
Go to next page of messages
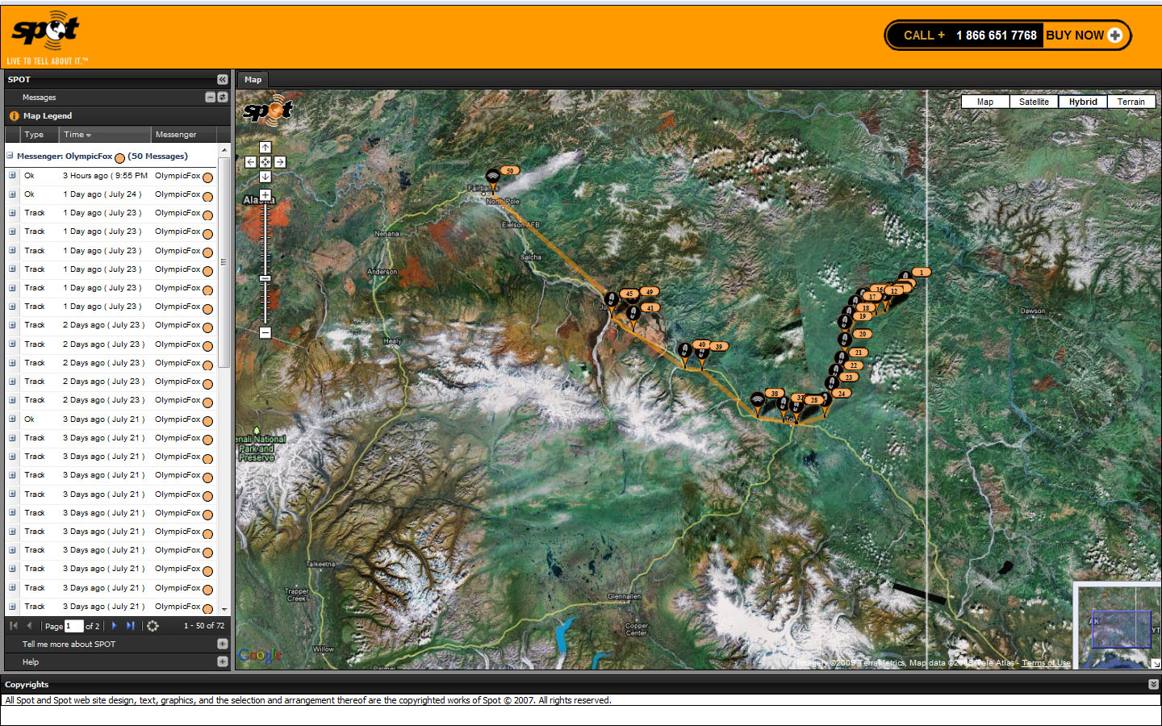pyautogui.click(x=115, y=626)
